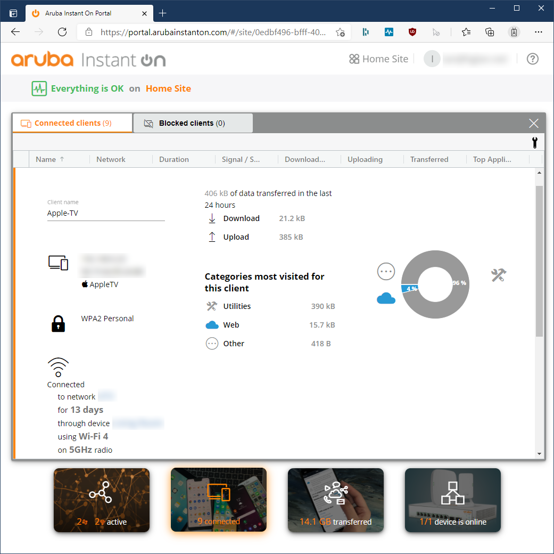Open the Home Site selector
The height and width of the screenshot is (554, 554).
click(x=378, y=59)
